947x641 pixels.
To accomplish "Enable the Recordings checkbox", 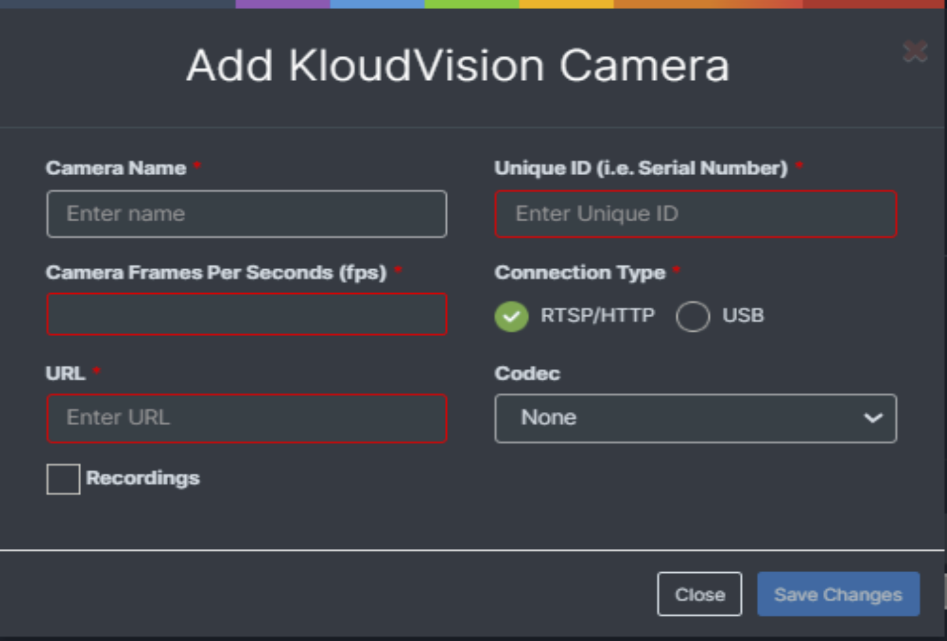I will [63, 479].
